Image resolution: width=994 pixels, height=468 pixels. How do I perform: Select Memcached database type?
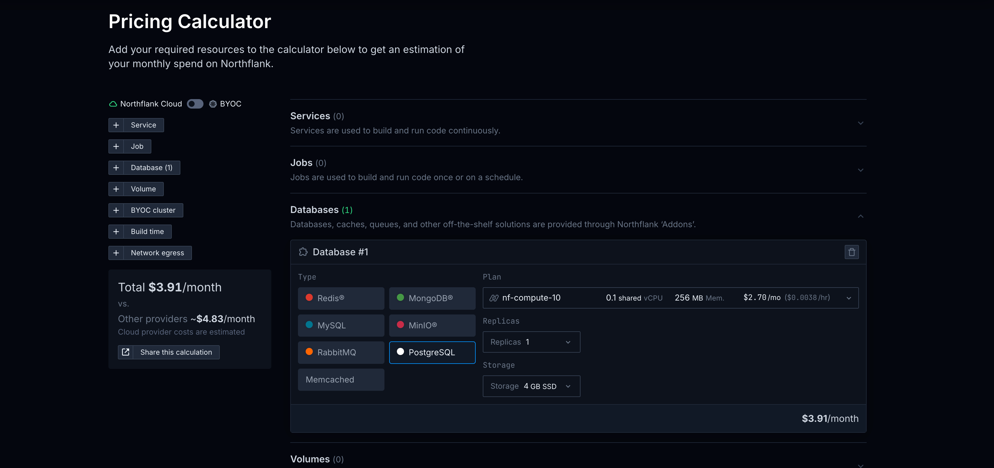[341, 379]
